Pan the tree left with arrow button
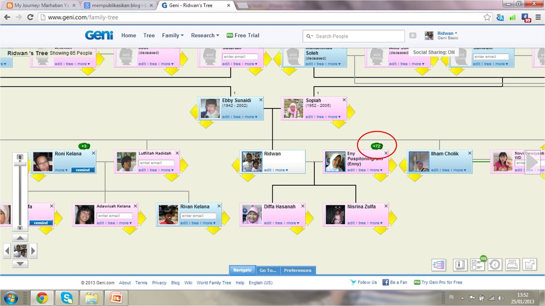Image resolution: width=545 pixels, height=306 pixels. [x=7, y=251]
